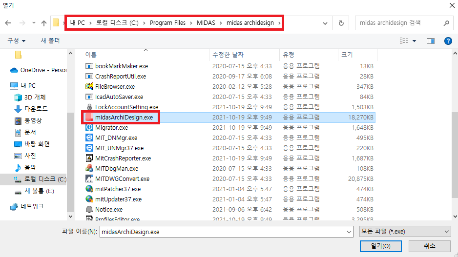
Task: Click 로컬 디스크 (C:) breadcrumb
Action: 117,23
